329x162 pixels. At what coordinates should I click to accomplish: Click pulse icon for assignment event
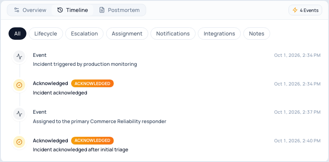(x=19, y=114)
